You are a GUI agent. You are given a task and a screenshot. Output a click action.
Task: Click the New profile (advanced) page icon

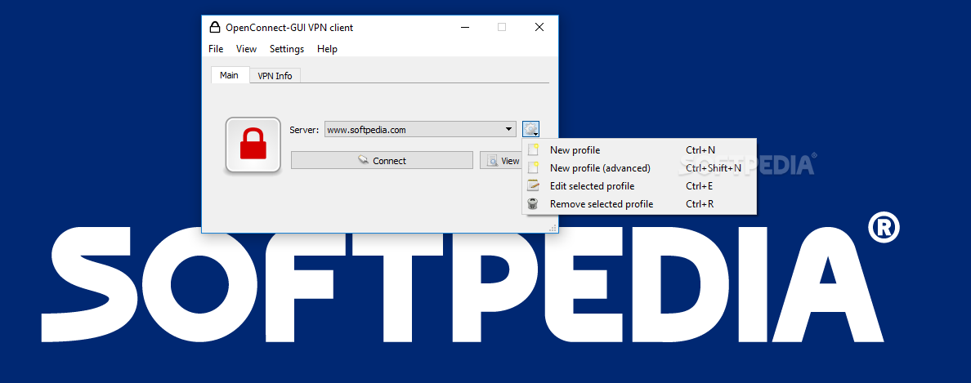tap(533, 167)
